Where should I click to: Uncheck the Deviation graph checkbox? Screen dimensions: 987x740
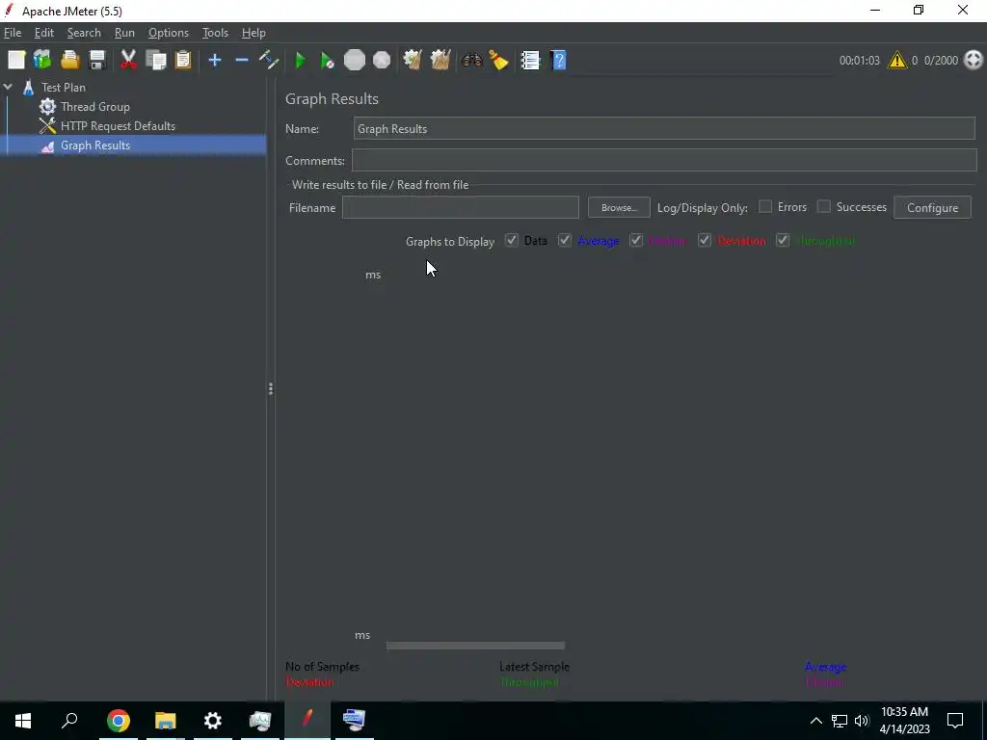[705, 240]
